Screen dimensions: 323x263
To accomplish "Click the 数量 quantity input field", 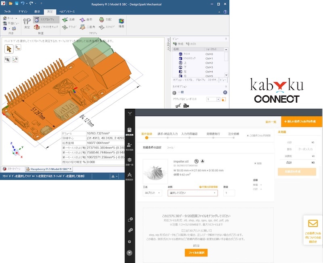I will coord(229,193).
